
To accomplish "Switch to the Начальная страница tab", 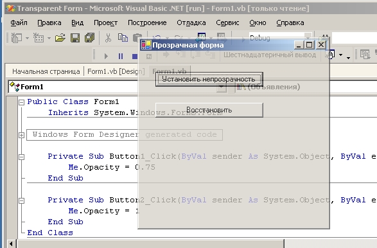I will coord(46,71).
